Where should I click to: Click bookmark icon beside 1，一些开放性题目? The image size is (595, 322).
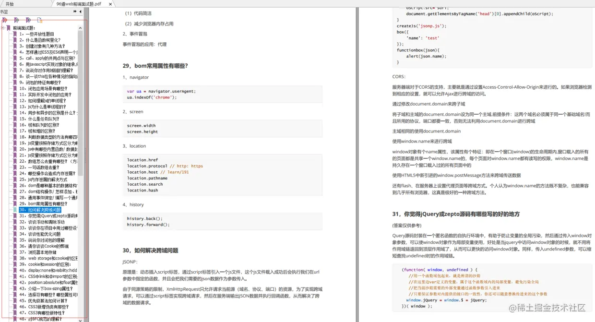coord(15,35)
